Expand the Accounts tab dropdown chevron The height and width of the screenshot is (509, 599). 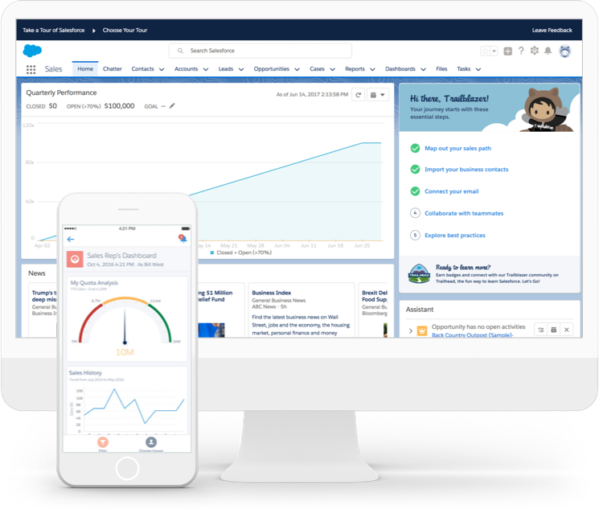tap(206, 69)
